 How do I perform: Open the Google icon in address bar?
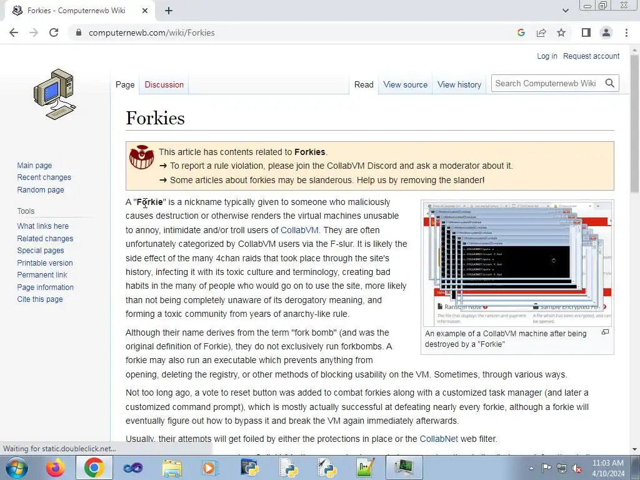coord(521,32)
